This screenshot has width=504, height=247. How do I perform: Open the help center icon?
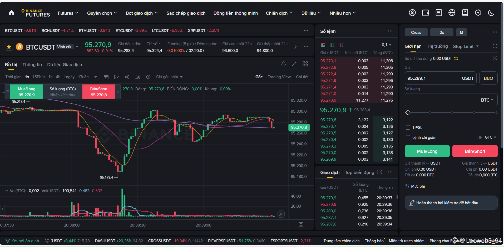pyautogui.click(x=465, y=13)
